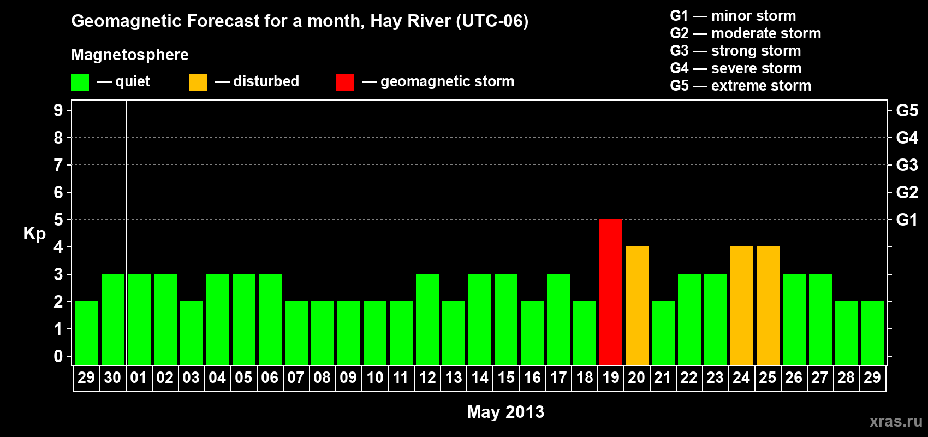Click the 'G3 — strong storm' legend text
Viewport: 928px width, 437px height.
[x=736, y=51]
